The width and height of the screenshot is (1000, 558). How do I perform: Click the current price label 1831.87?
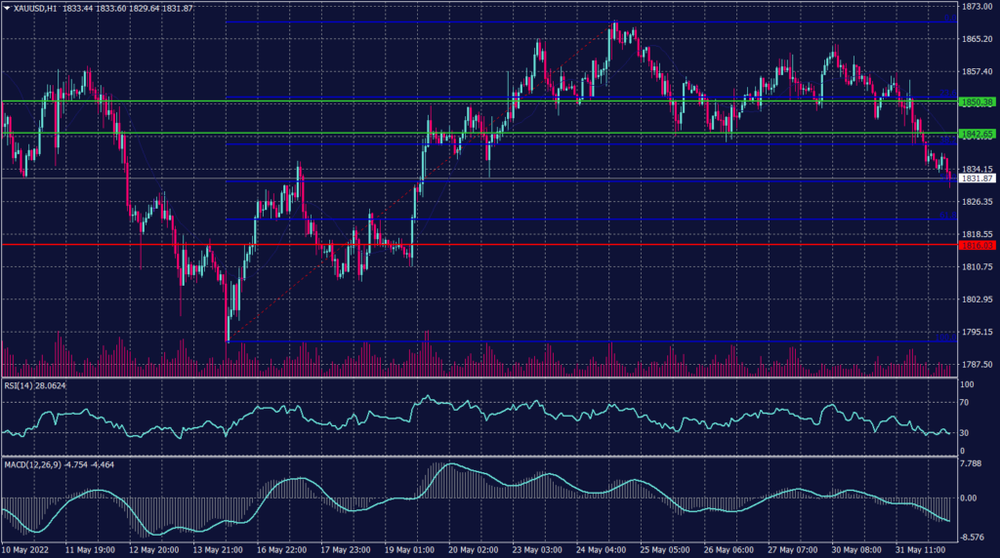977,179
